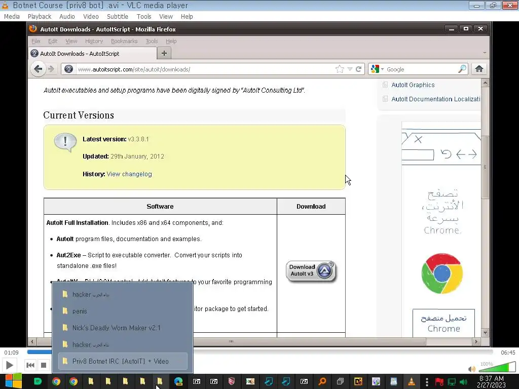Show hidden tray icons with three dots
Image resolution: width=519 pixels, height=389 pixels.
pos(427,382)
